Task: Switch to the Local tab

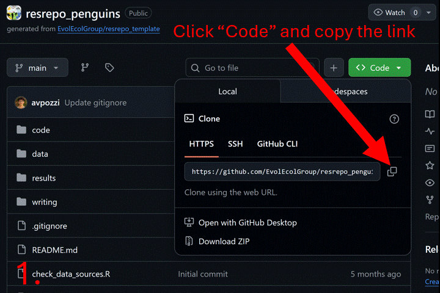Action: click(x=227, y=92)
